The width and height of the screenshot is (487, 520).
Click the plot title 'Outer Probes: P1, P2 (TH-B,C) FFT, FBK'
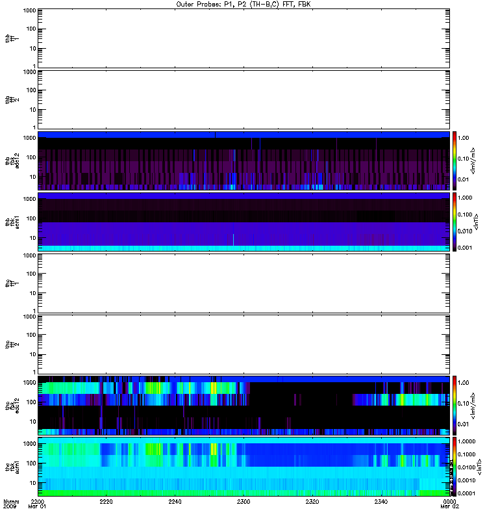click(243, 5)
